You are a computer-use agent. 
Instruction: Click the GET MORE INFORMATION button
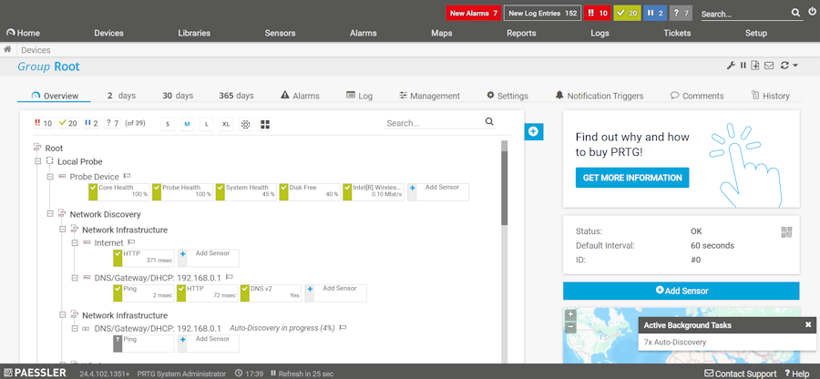coord(631,178)
